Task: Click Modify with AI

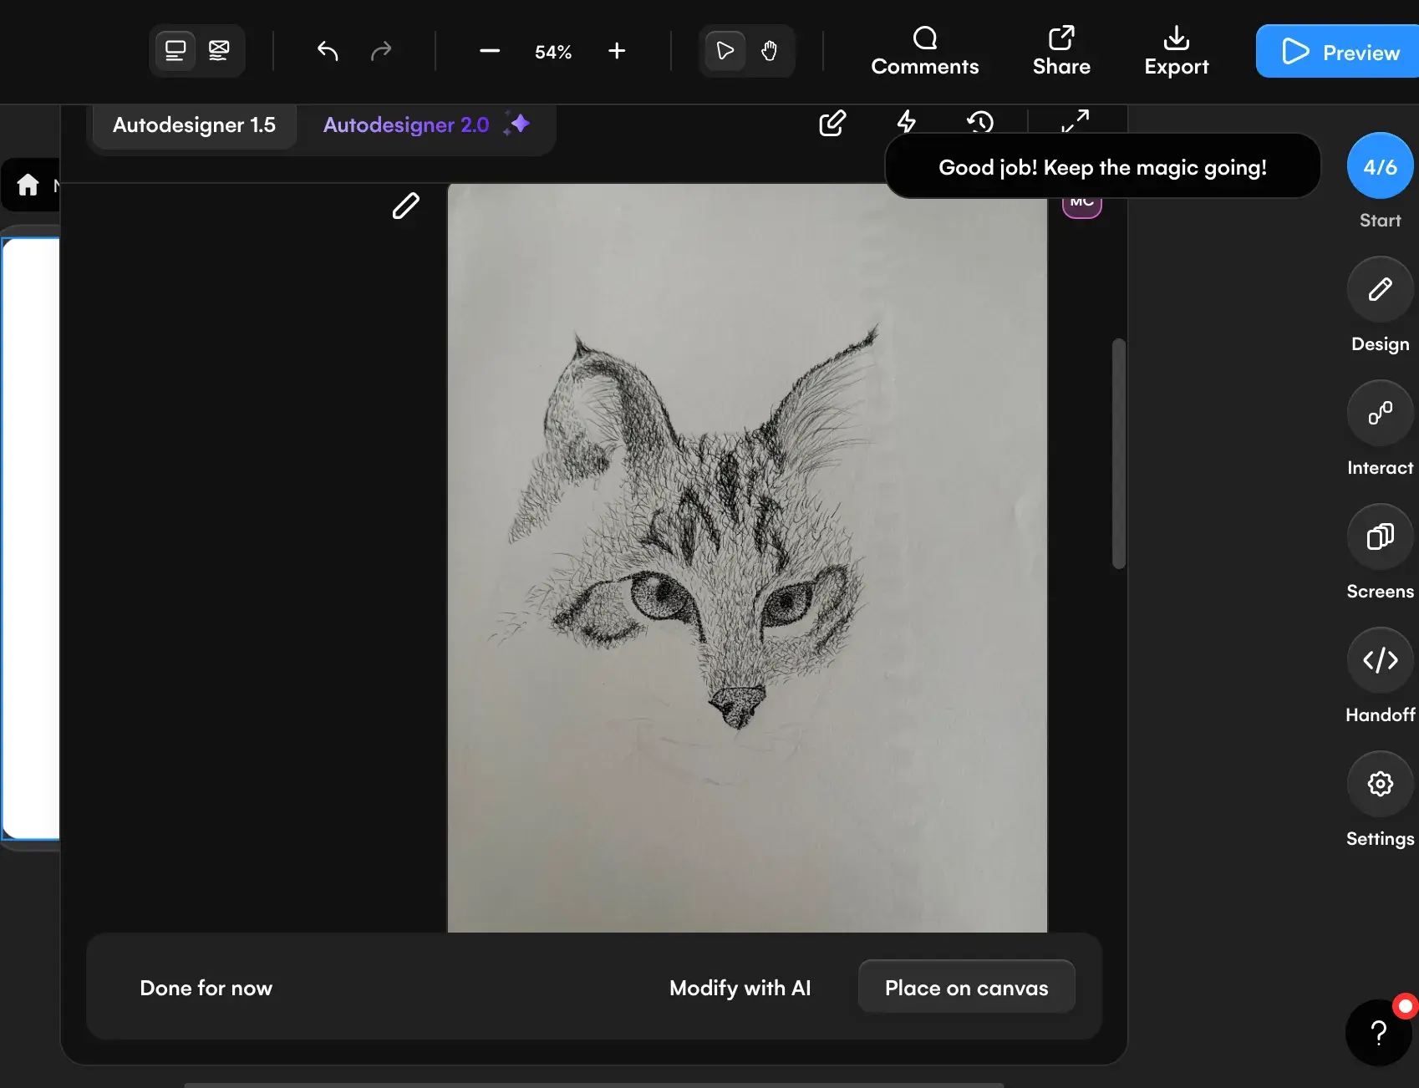Action: 740,988
